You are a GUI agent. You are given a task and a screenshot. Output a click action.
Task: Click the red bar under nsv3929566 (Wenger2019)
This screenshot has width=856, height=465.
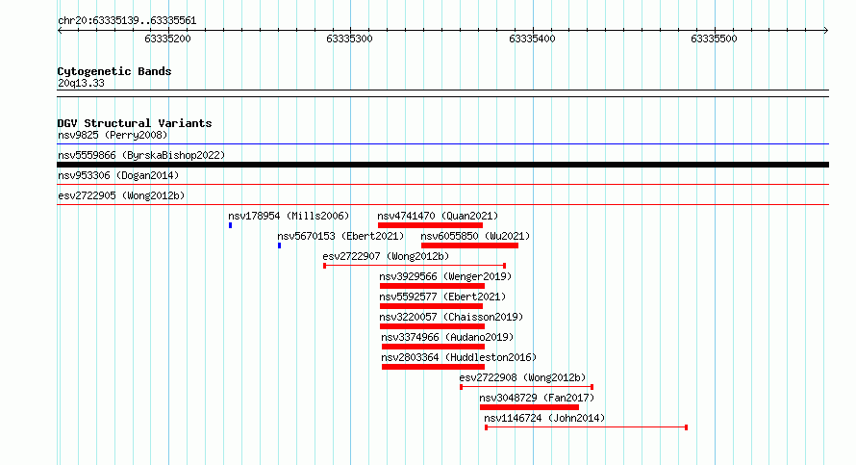point(433,286)
